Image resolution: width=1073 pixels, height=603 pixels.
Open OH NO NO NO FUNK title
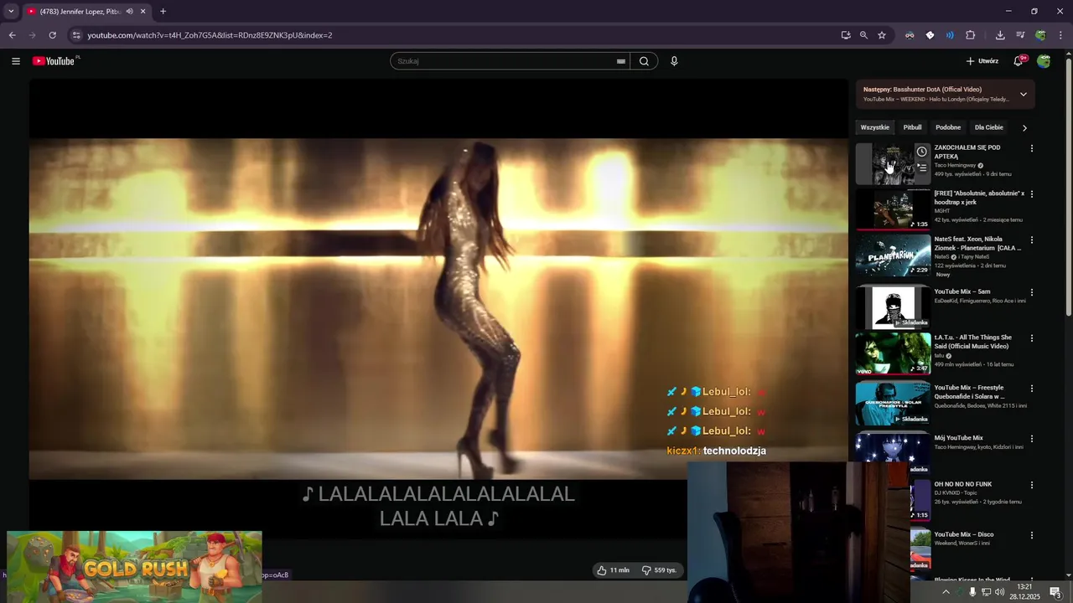coord(963,484)
